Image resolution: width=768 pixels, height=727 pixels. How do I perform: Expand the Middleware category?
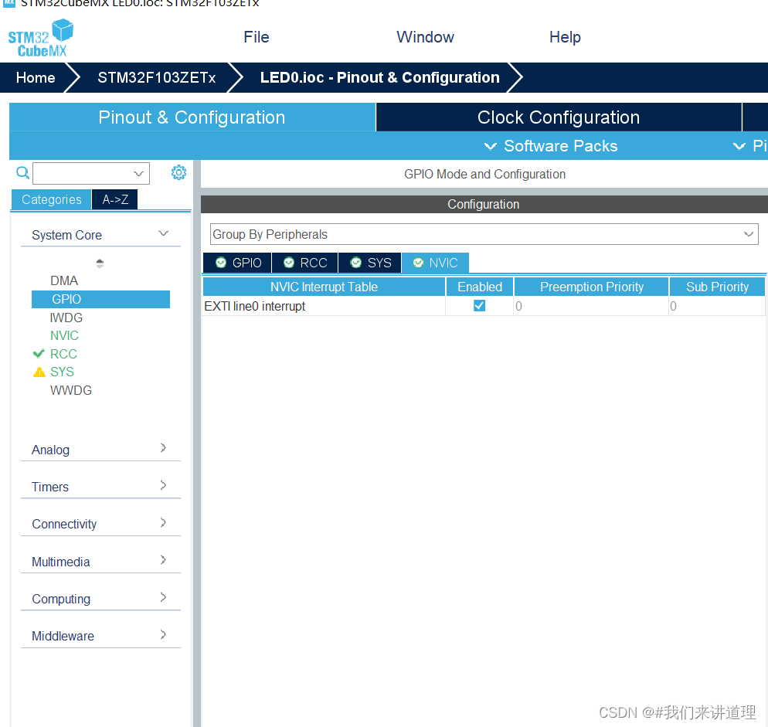coord(164,634)
